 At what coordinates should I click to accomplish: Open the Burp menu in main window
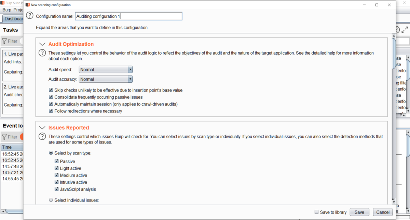coord(7,10)
